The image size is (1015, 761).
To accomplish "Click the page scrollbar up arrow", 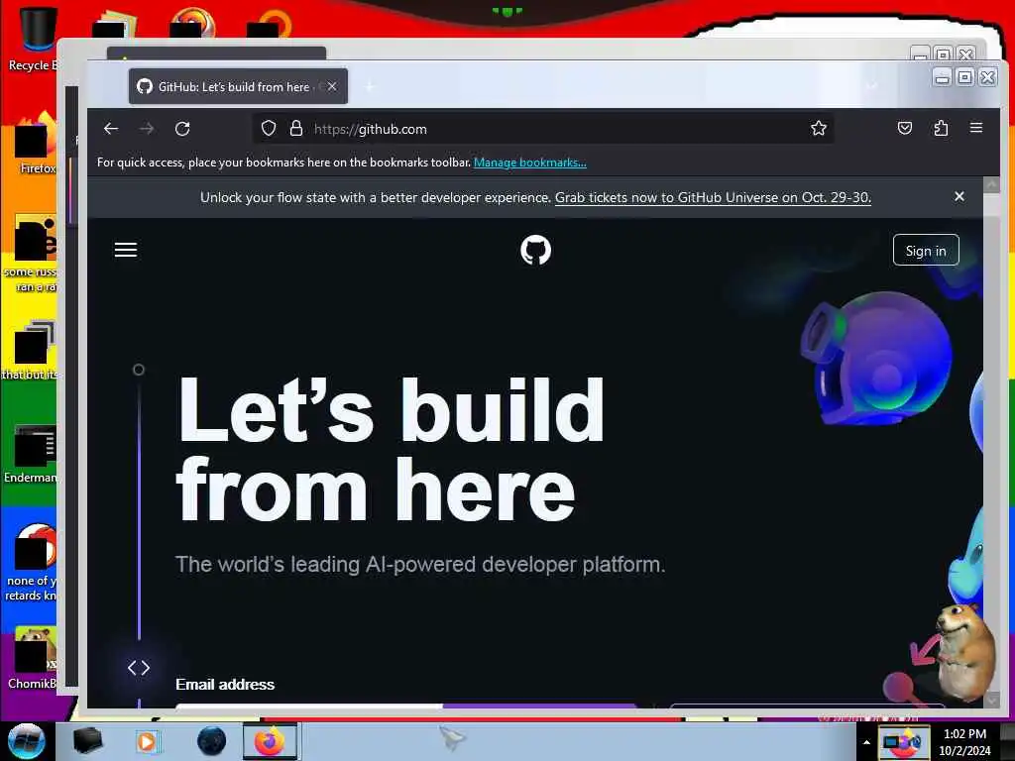I will 991,185.
